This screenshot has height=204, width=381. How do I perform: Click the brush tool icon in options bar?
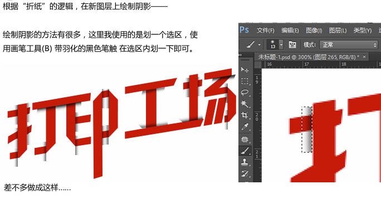(251, 44)
